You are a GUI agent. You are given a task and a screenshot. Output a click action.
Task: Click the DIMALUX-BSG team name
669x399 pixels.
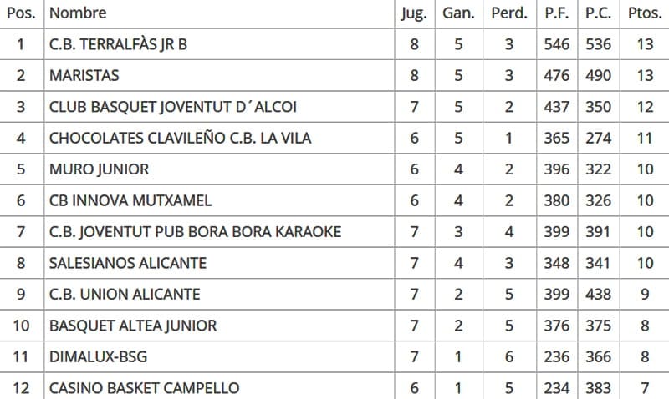click(x=98, y=357)
